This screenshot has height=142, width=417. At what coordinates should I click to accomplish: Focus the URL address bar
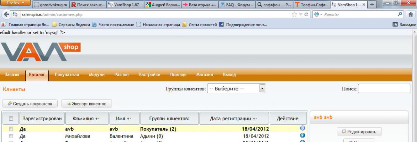click(153, 15)
